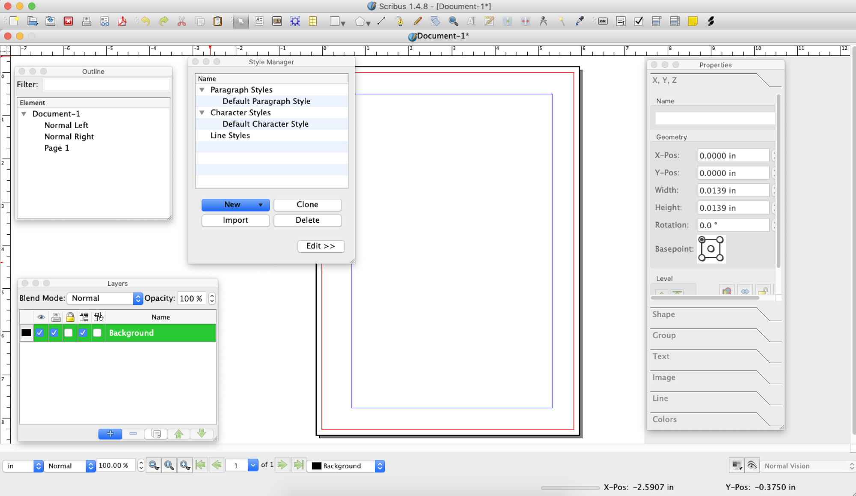The height and width of the screenshot is (496, 856).
Task: Click Edit menu in Style Manager
Action: [x=321, y=245]
